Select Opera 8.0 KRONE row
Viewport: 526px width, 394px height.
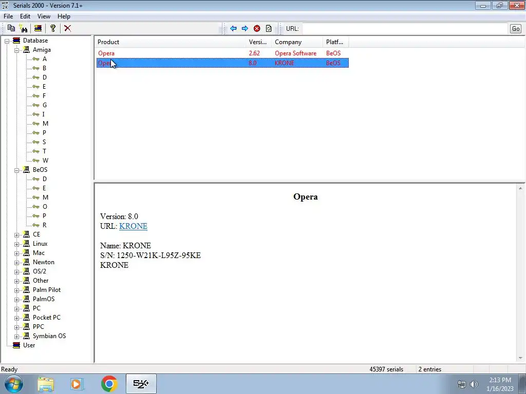coord(222,63)
